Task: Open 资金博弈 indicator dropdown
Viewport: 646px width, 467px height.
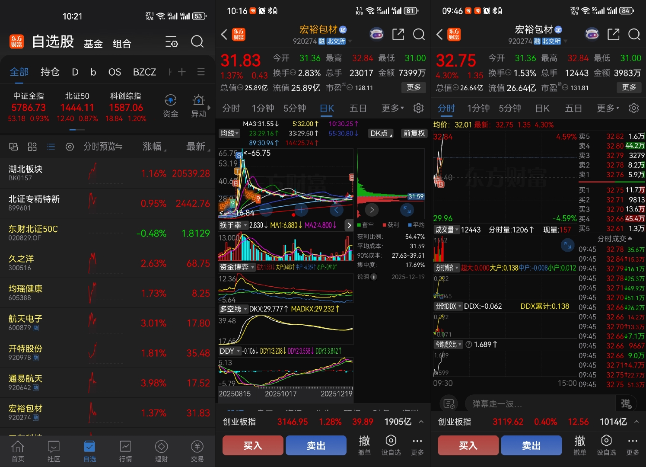Action: pyautogui.click(x=237, y=267)
